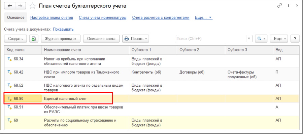Select Налог на прибыль при исполнении name cell

point(86,61)
